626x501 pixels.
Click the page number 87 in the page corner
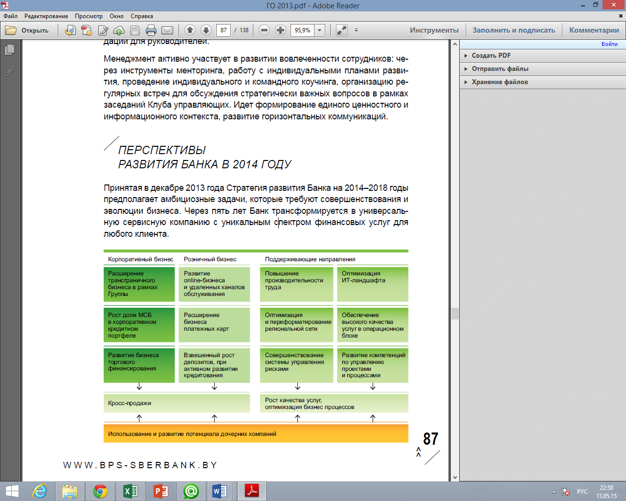pos(430,439)
